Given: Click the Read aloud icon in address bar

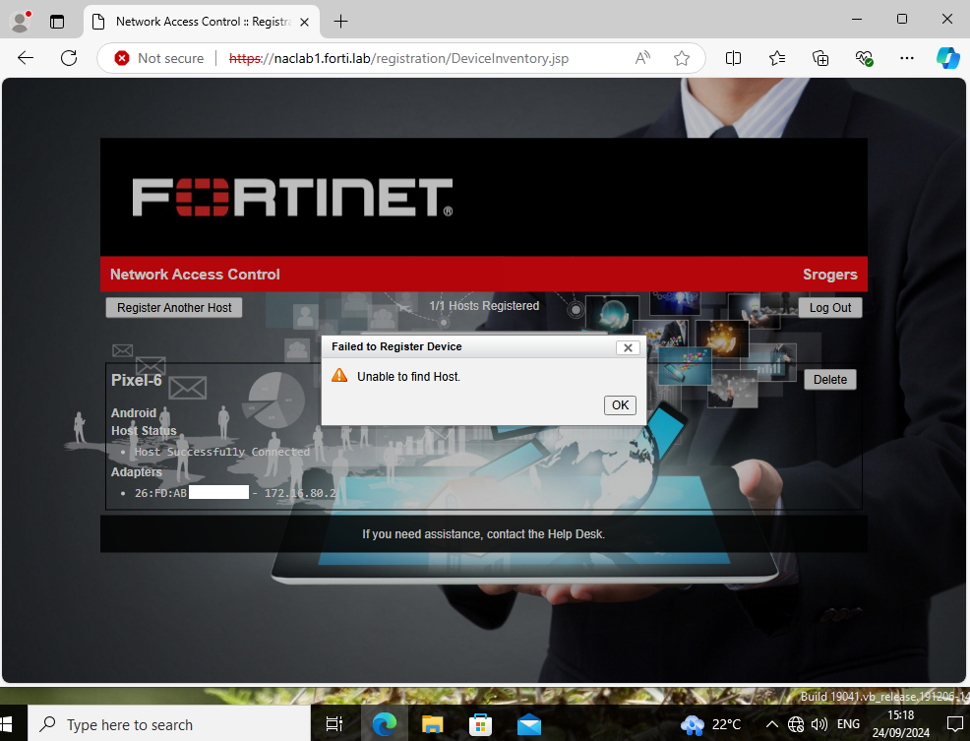Looking at the screenshot, I should coord(642,58).
